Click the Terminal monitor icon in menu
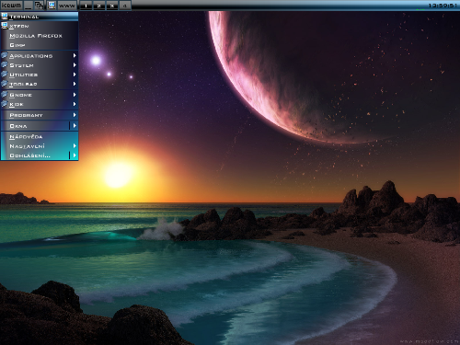Screen dimensions: 460x345 (x=5, y=17)
